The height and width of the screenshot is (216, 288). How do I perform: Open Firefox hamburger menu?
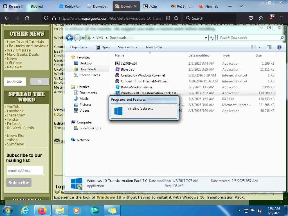coord(281,18)
